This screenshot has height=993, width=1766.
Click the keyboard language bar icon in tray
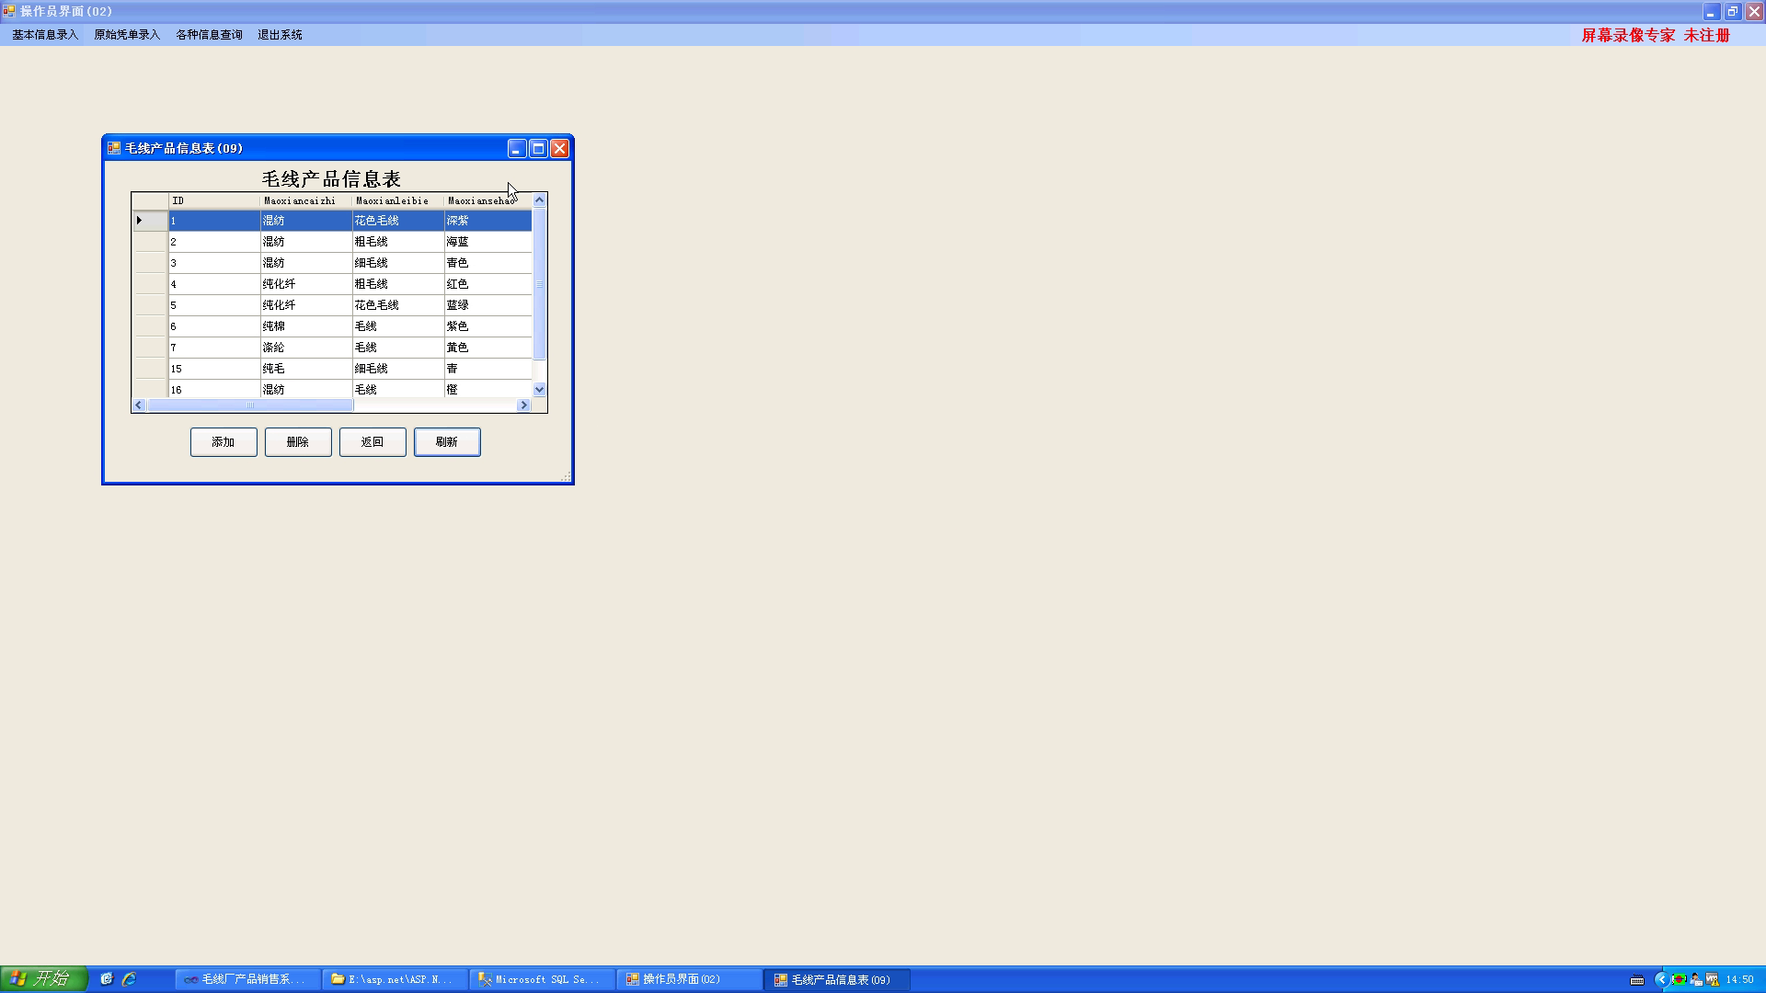point(1637,980)
